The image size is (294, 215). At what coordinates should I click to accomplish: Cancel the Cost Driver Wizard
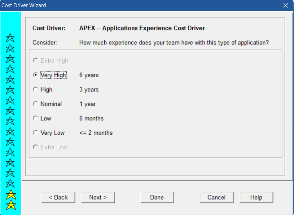(x=216, y=197)
